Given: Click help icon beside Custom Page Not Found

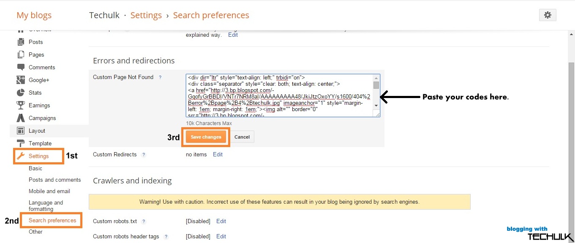Looking at the screenshot, I should (160, 77).
